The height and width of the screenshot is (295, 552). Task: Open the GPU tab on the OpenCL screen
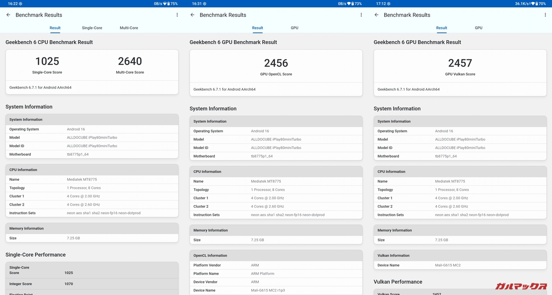[x=295, y=28]
